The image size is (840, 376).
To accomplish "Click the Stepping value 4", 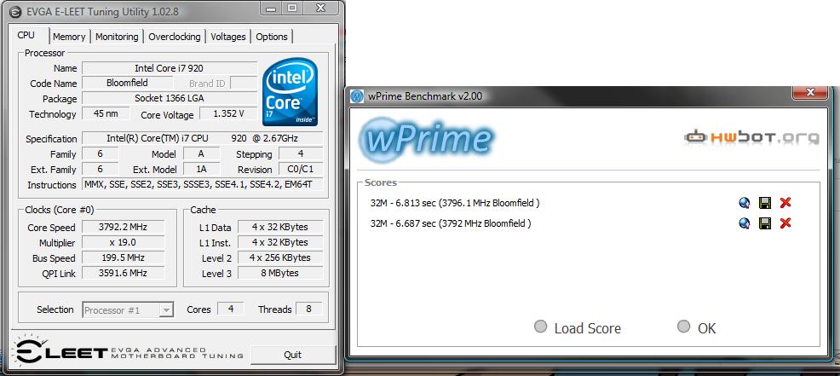I will pyautogui.click(x=301, y=154).
